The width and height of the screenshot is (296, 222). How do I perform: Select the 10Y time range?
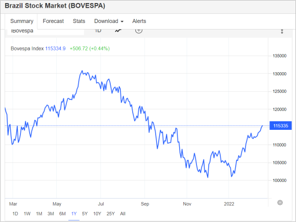[x=97, y=214]
